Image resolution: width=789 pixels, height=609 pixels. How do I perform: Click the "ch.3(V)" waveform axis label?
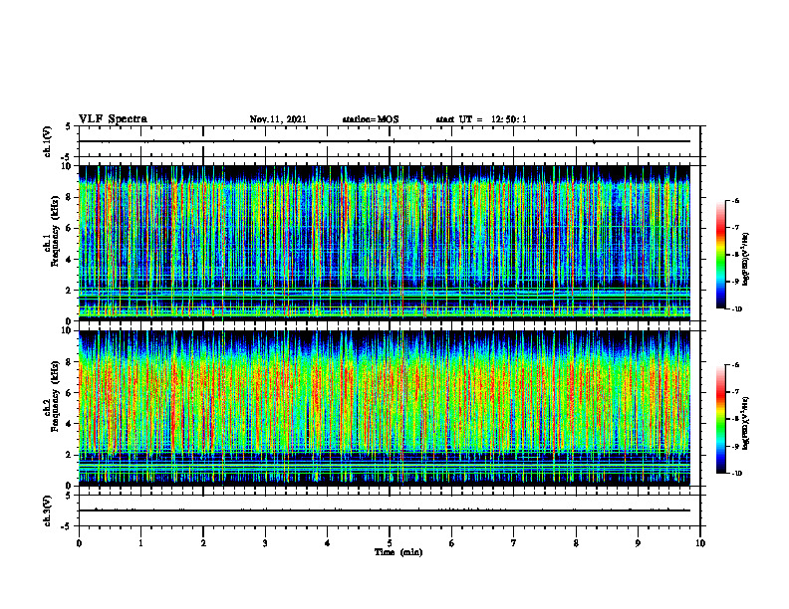[x=47, y=510]
